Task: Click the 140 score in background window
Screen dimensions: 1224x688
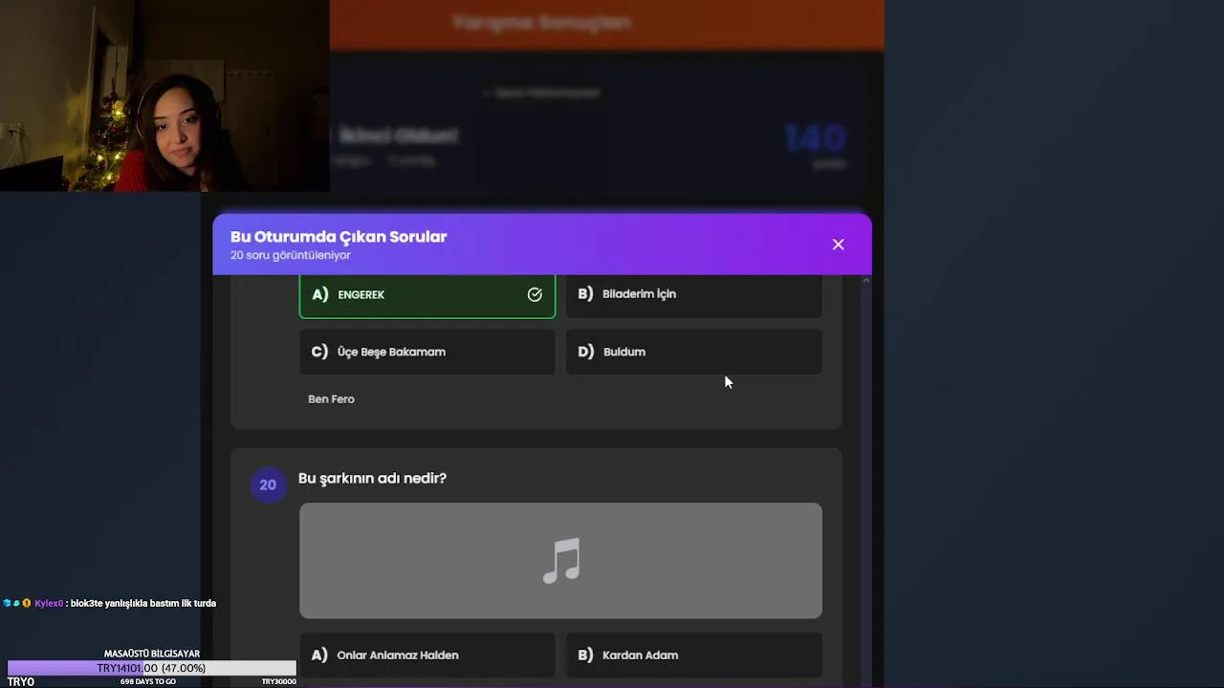Action: [815, 140]
